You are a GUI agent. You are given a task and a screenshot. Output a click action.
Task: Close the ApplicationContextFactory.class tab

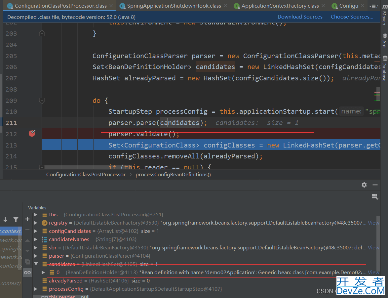pos(323,6)
